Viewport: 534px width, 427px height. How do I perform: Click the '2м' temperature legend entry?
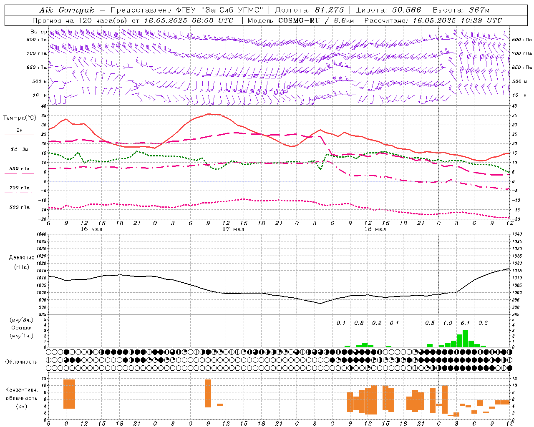(20, 131)
